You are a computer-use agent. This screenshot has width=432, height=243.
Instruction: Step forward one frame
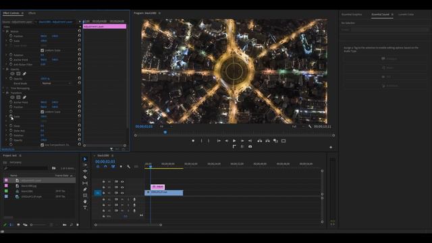(x=242, y=141)
